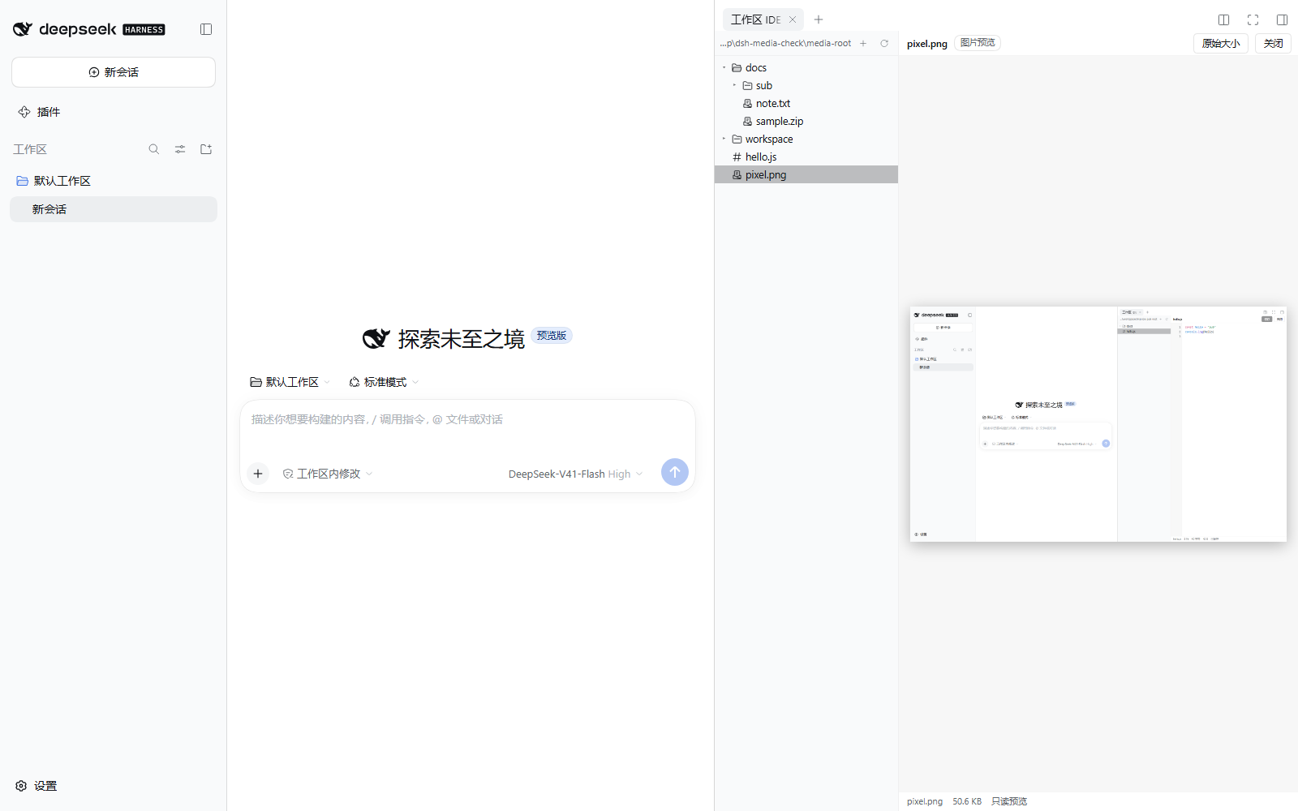Add a new workspace folder icon
This screenshot has height=811, width=1298.
point(206,149)
